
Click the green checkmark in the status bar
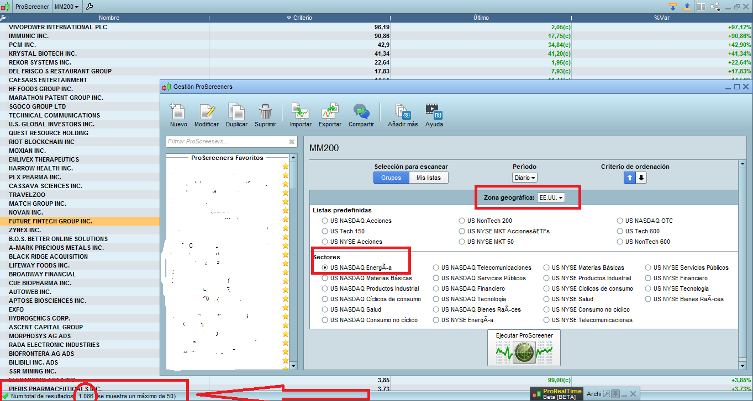point(6,396)
